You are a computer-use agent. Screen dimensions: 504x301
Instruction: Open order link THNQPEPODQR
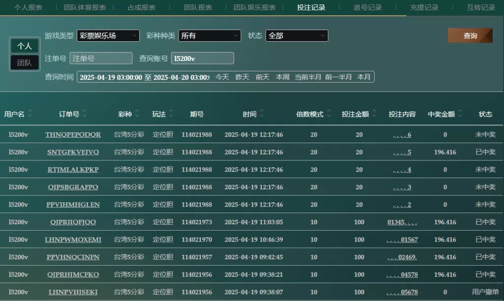pos(73,135)
